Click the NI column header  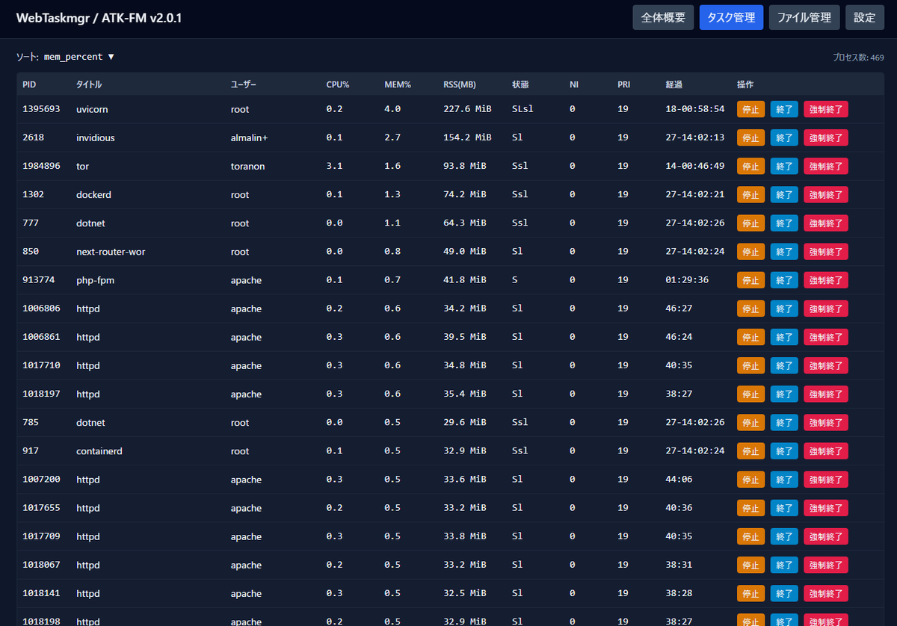point(574,84)
